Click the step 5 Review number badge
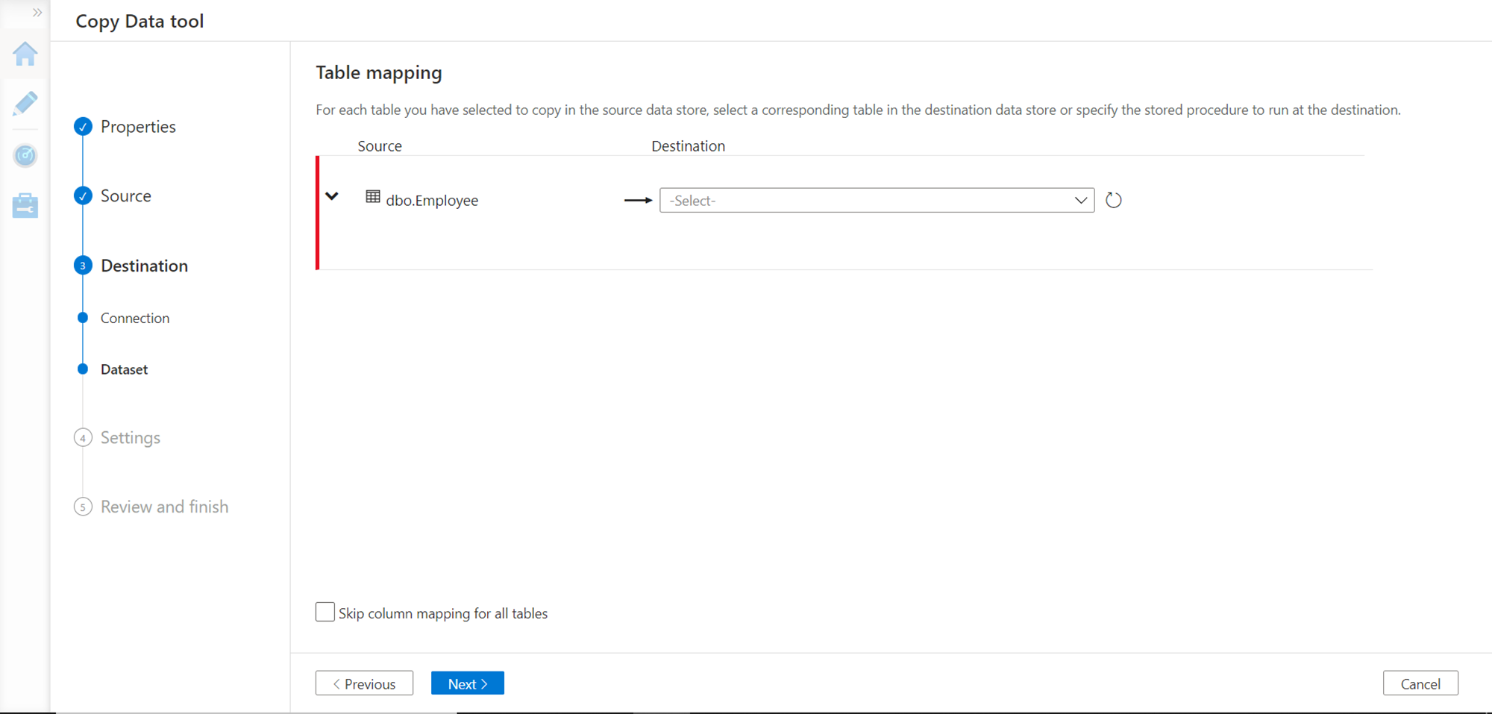 point(83,507)
